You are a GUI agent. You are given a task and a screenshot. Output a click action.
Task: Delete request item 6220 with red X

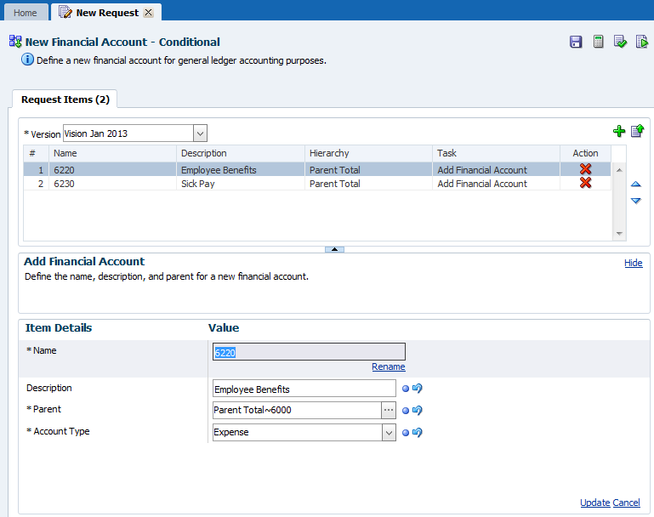coord(585,170)
